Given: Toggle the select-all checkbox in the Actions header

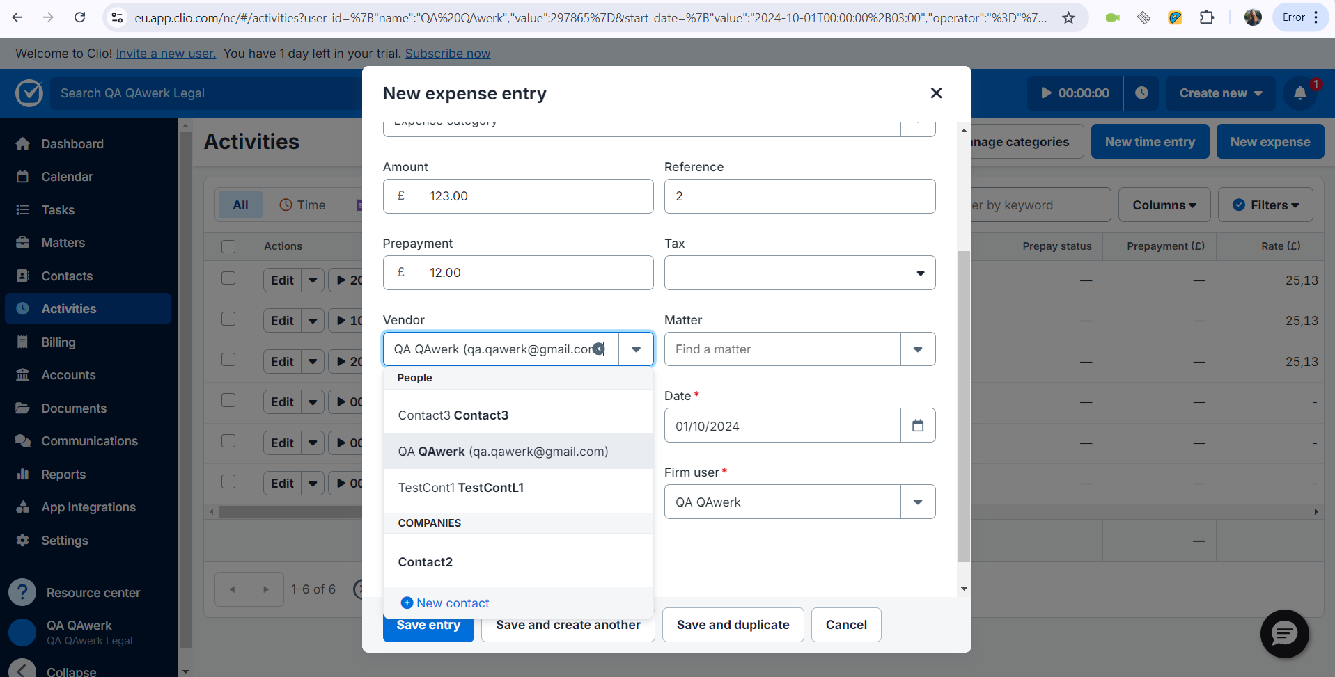Looking at the screenshot, I should (228, 246).
